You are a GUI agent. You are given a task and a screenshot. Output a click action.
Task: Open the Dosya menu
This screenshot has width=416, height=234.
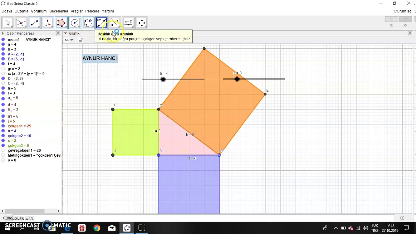pos(7,11)
